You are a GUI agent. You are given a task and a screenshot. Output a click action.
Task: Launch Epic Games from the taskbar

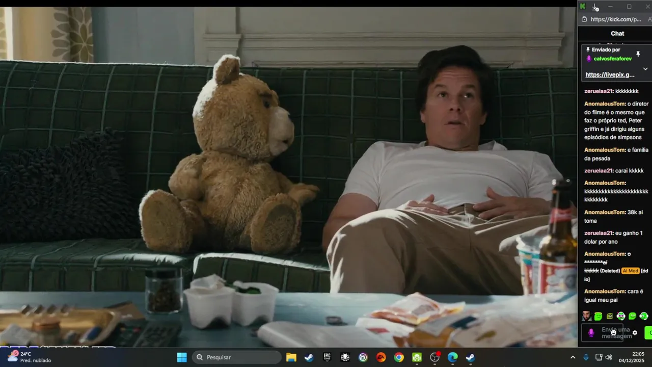point(327,357)
